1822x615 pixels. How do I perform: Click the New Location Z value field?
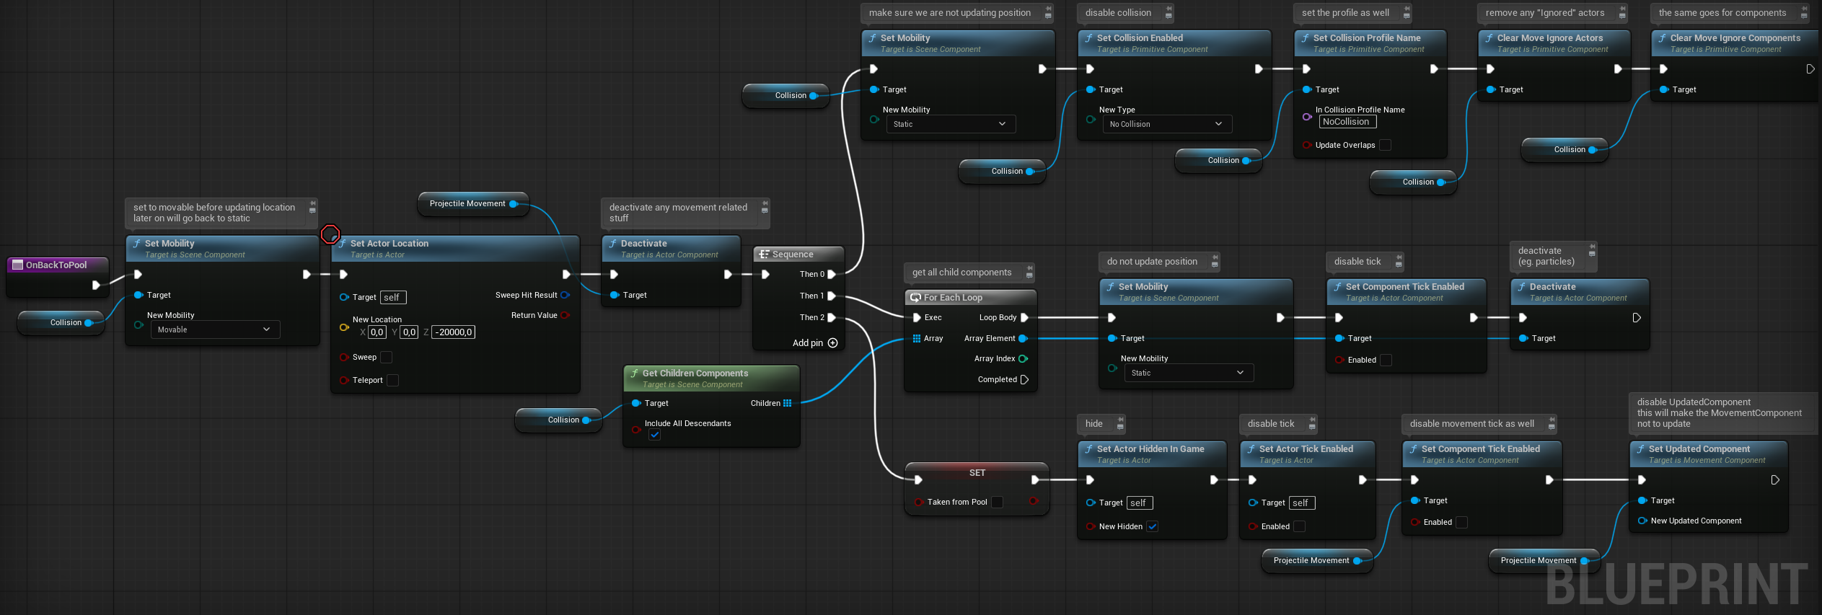click(x=453, y=333)
